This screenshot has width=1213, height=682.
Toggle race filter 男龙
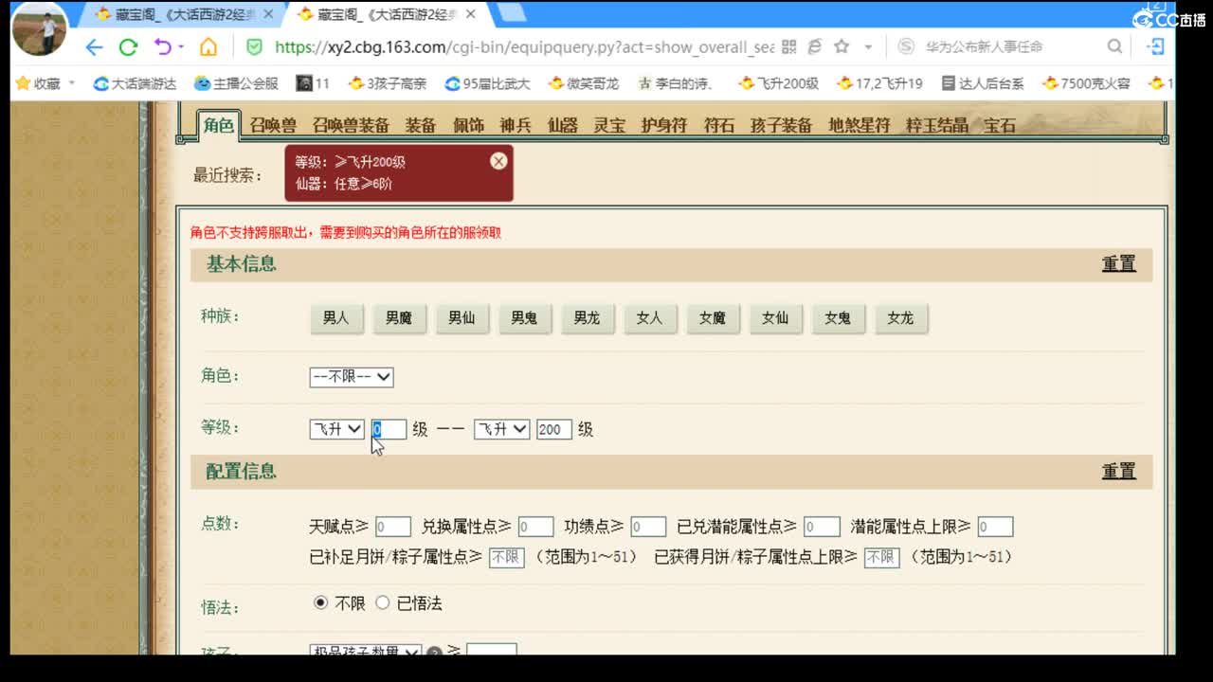point(587,318)
